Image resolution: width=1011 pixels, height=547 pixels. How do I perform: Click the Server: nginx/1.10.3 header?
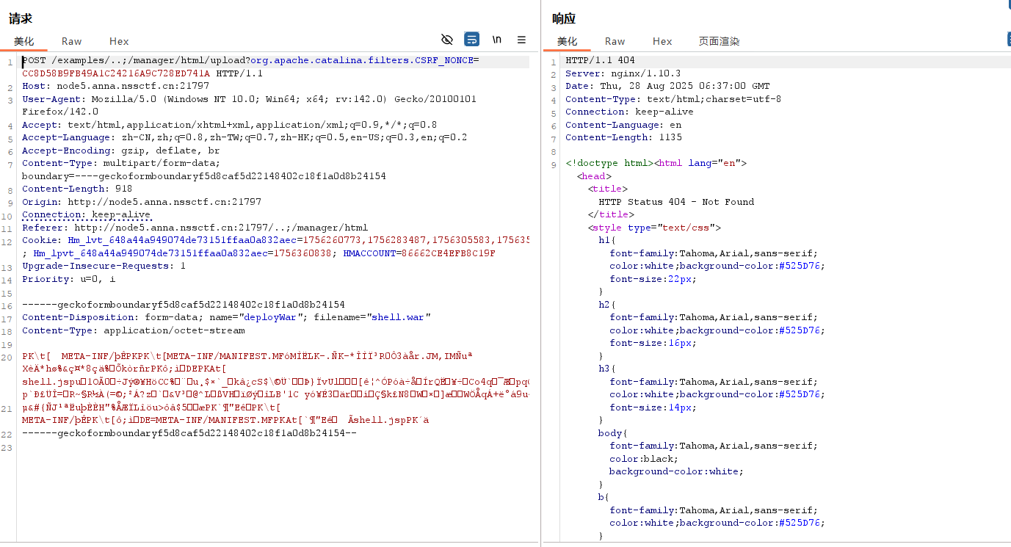pos(623,73)
